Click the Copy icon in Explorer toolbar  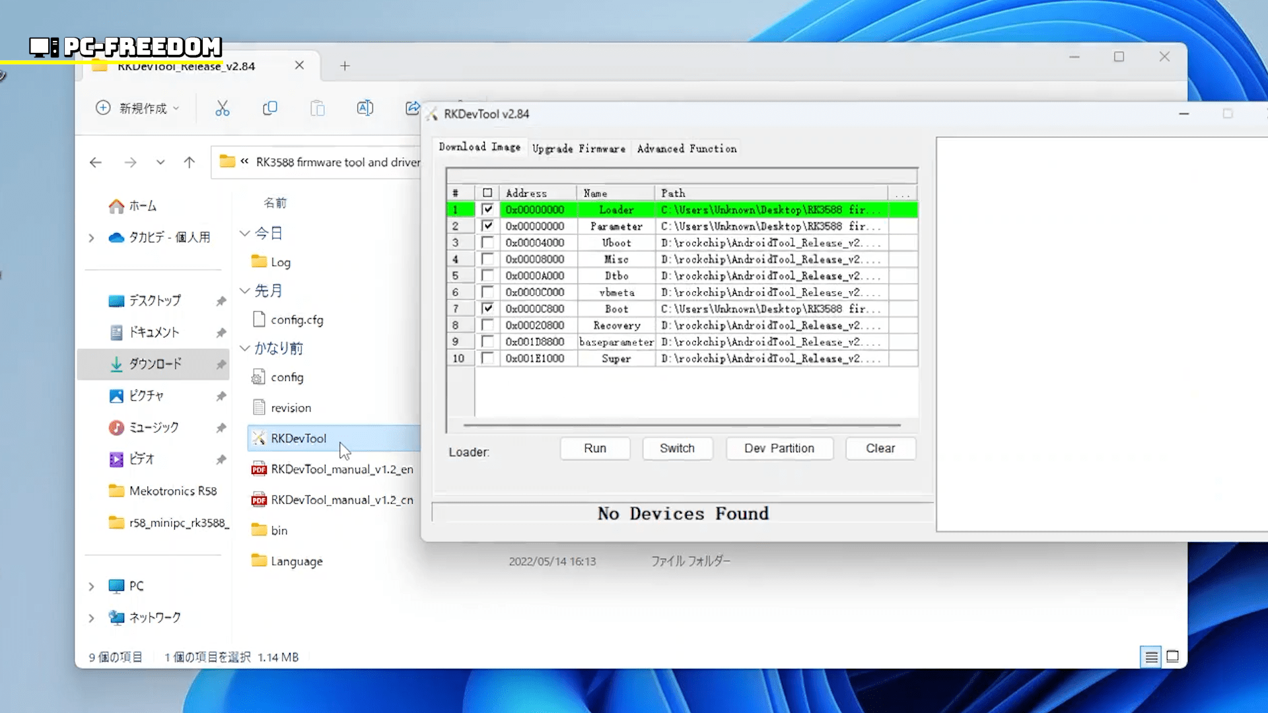[270, 108]
